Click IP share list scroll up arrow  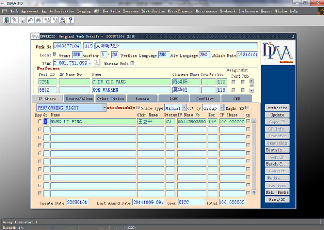click(x=254, y=121)
